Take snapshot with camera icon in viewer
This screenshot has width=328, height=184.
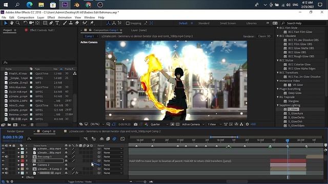coord(135,124)
